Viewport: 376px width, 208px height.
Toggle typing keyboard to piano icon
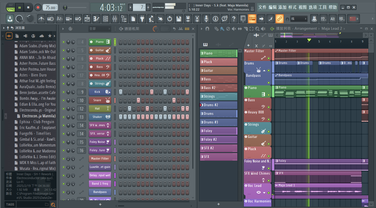pos(252,19)
